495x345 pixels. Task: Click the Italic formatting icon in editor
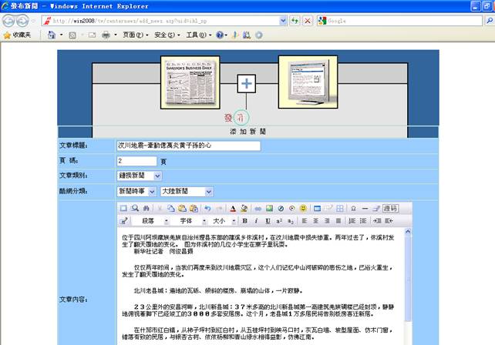tap(255, 220)
